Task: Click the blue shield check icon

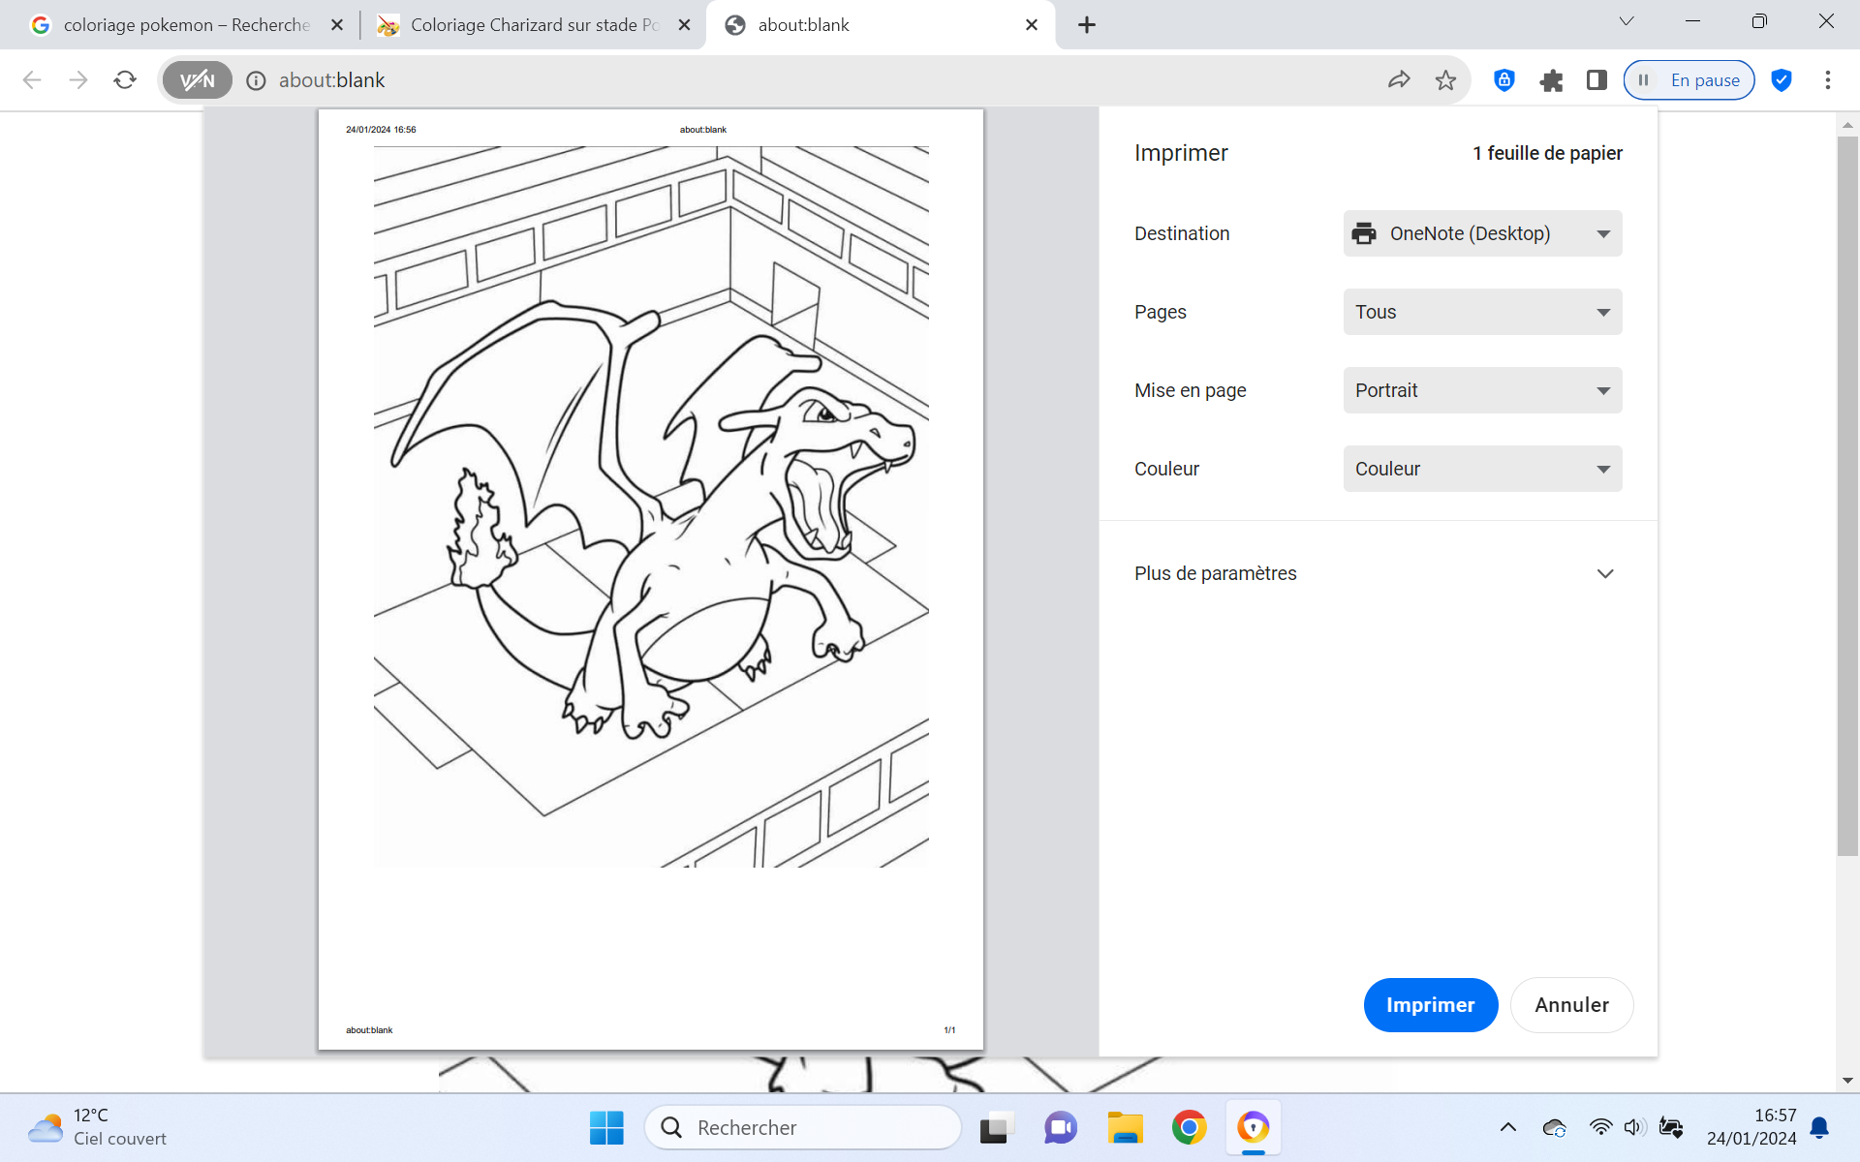Action: (x=1781, y=80)
